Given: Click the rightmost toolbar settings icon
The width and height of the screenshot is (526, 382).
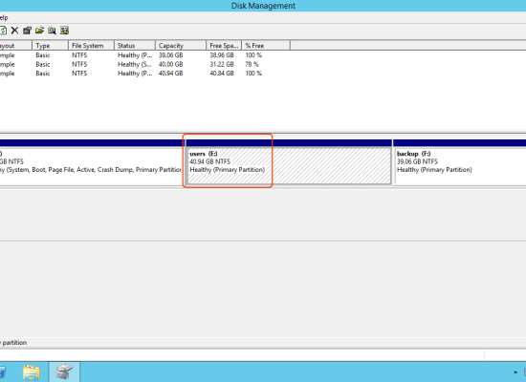Looking at the screenshot, I should point(64,31).
